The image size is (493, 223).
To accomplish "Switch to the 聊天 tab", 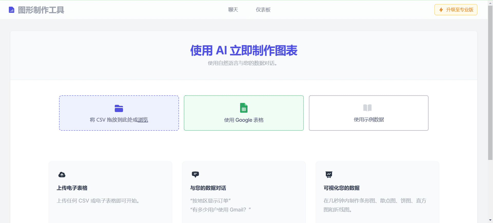I will (233, 10).
